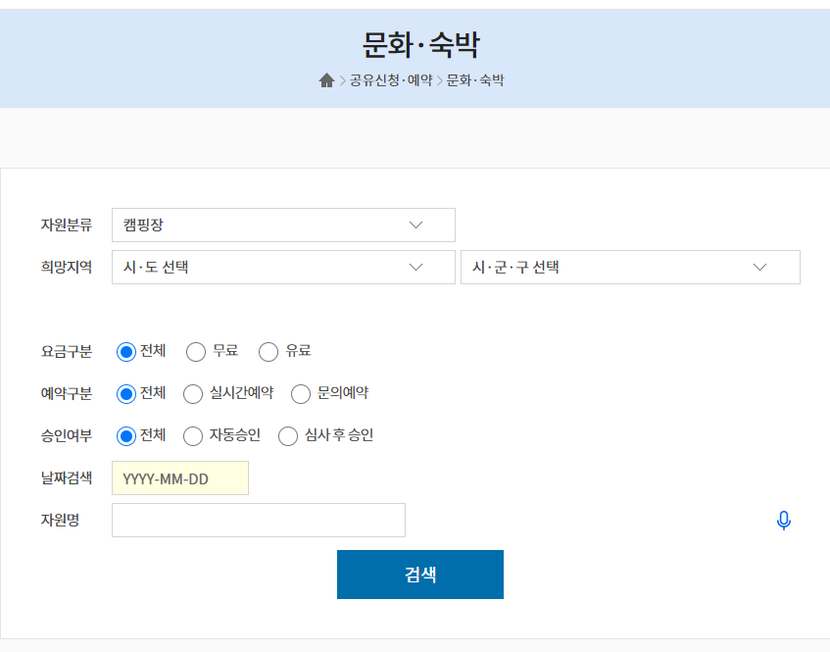
Task: Open the 시·도 선택 dropdown
Action: click(283, 267)
